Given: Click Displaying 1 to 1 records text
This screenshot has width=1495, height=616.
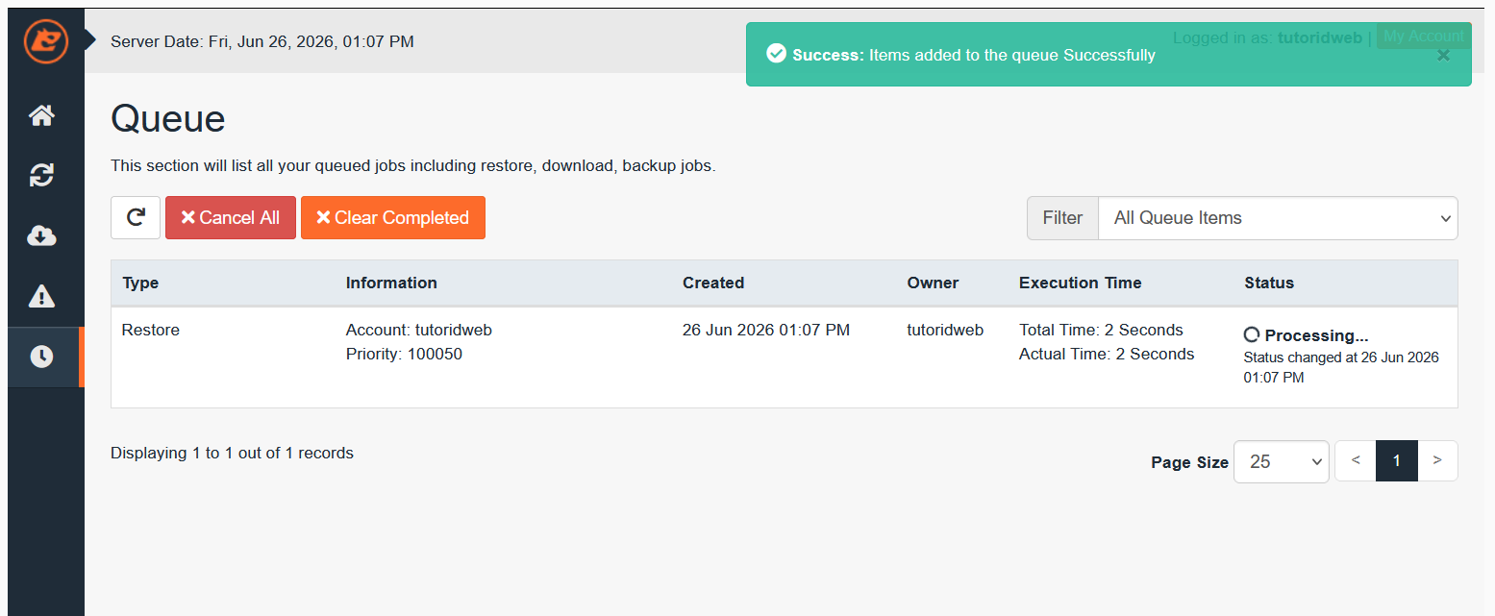Looking at the screenshot, I should [x=232, y=453].
